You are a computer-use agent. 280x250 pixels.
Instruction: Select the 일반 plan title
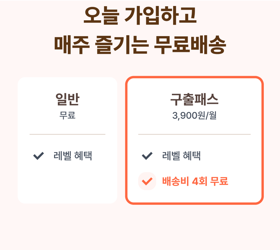pos(67,100)
